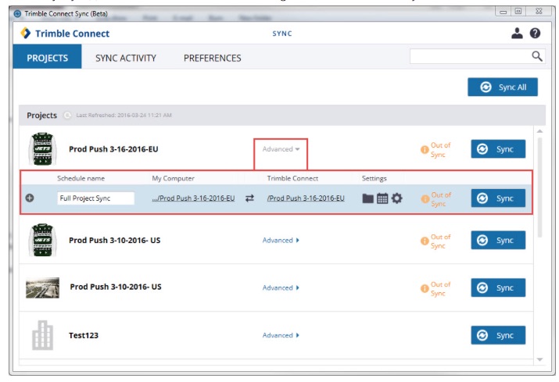Viewport: 559px width, 382px height.
Task: Click the Last Refreshed timestamp text
Action: (124, 115)
